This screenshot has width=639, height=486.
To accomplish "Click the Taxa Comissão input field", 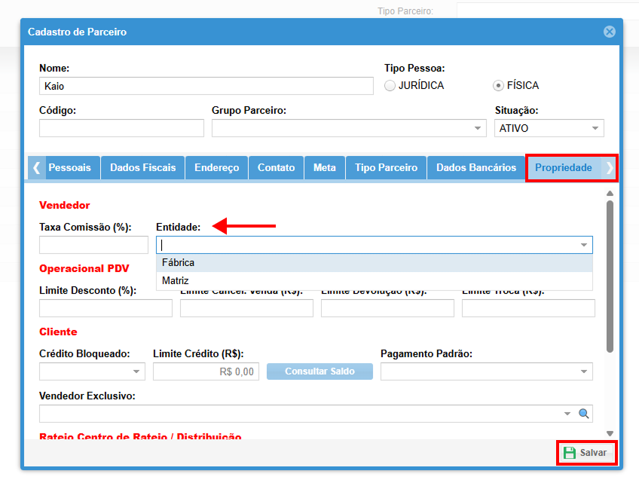I will click(x=93, y=245).
